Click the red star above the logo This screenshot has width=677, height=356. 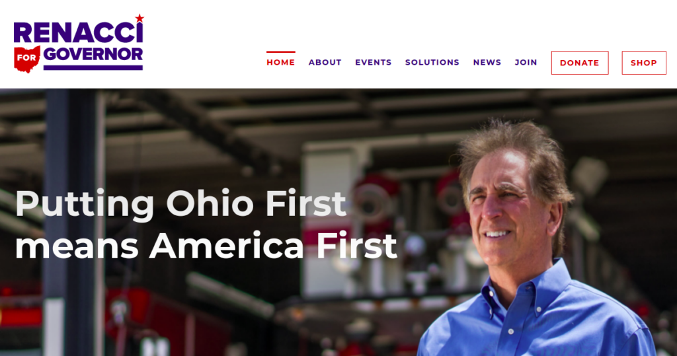[139, 18]
